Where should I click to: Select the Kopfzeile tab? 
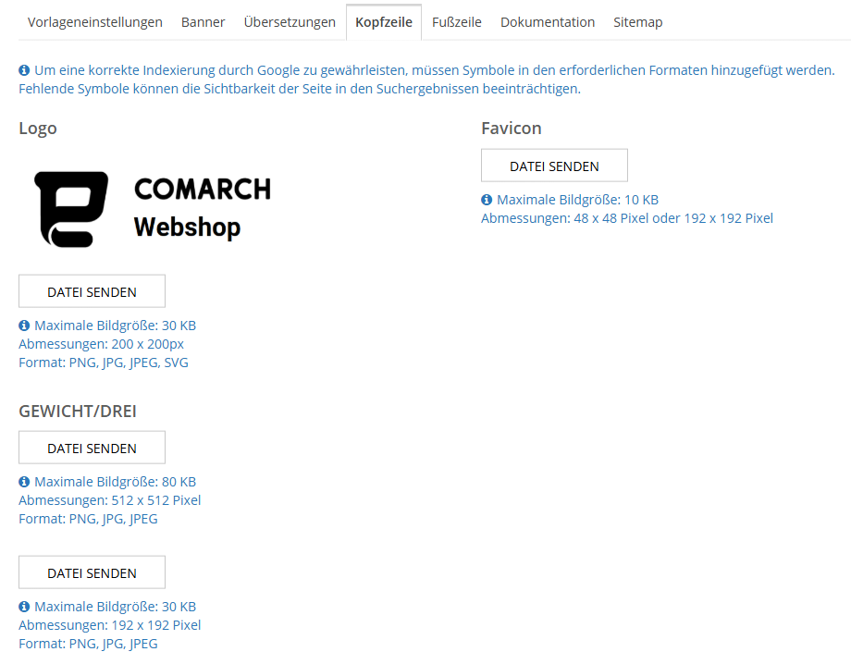[384, 22]
